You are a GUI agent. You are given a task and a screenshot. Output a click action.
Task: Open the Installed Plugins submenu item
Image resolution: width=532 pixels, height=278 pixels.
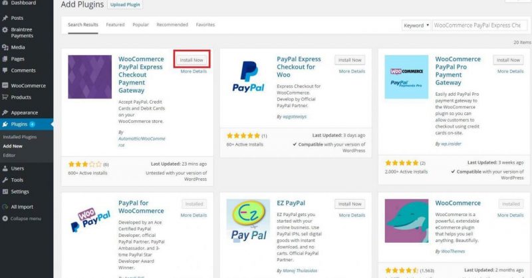(20, 137)
